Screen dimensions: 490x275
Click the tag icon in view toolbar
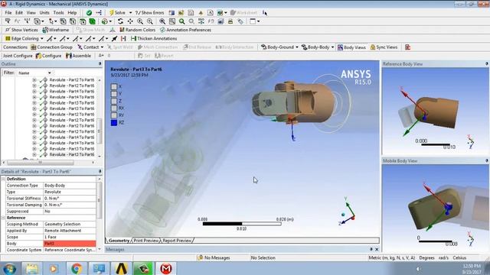click(x=240, y=21)
